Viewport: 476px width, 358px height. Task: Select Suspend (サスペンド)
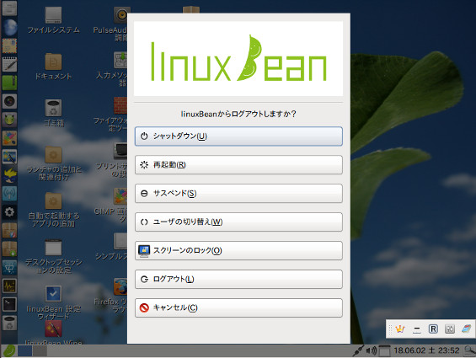click(238, 194)
